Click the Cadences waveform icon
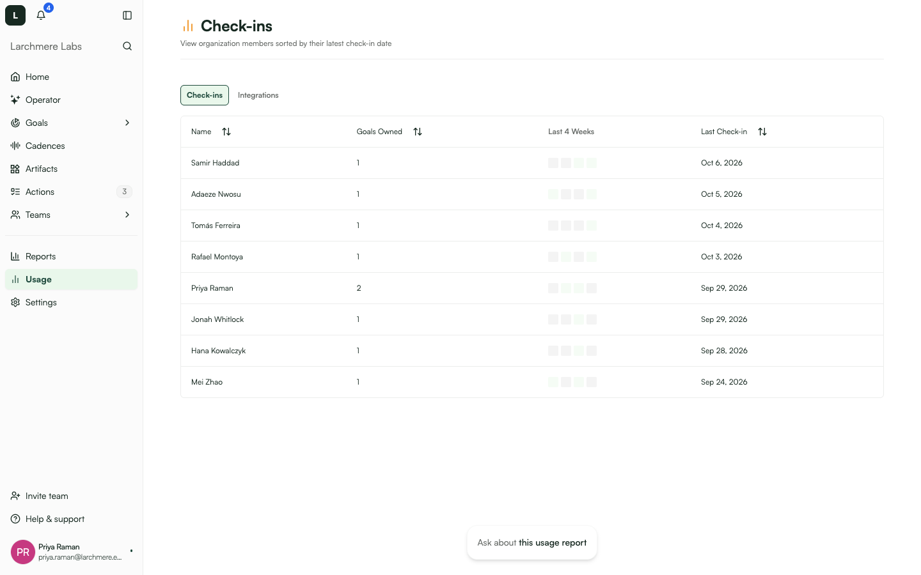This screenshot has width=921, height=575. coord(15,146)
